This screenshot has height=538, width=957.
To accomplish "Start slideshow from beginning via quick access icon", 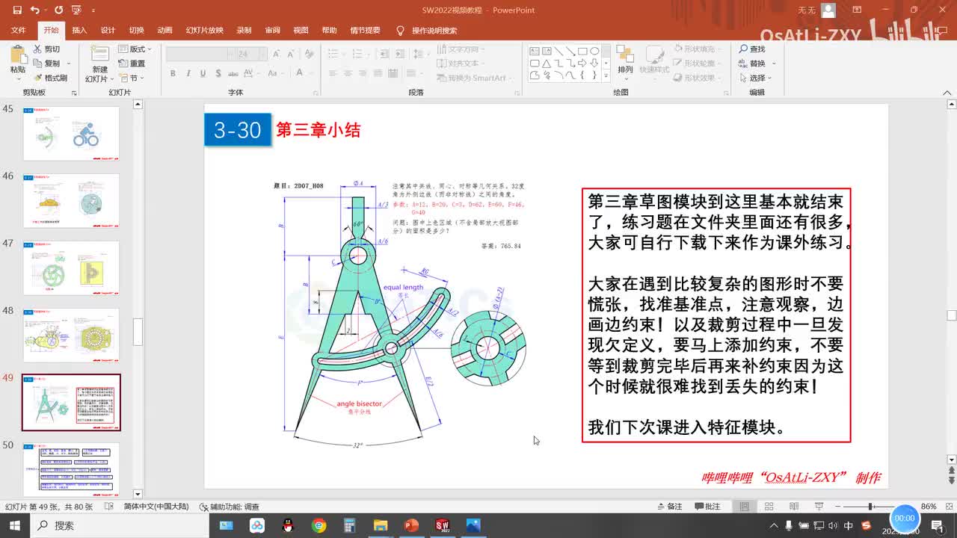I will [76, 10].
